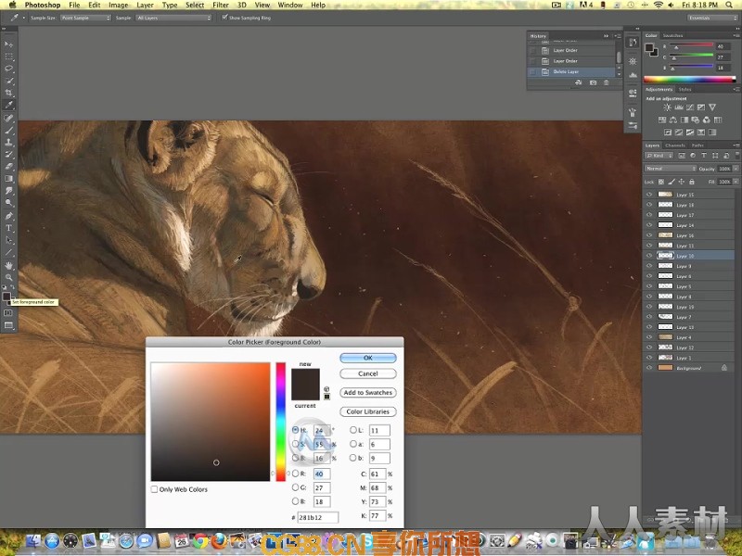Select the L (lightness) radio button
Image resolution: width=742 pixels, height=556 pixels.
coord(353,430)
